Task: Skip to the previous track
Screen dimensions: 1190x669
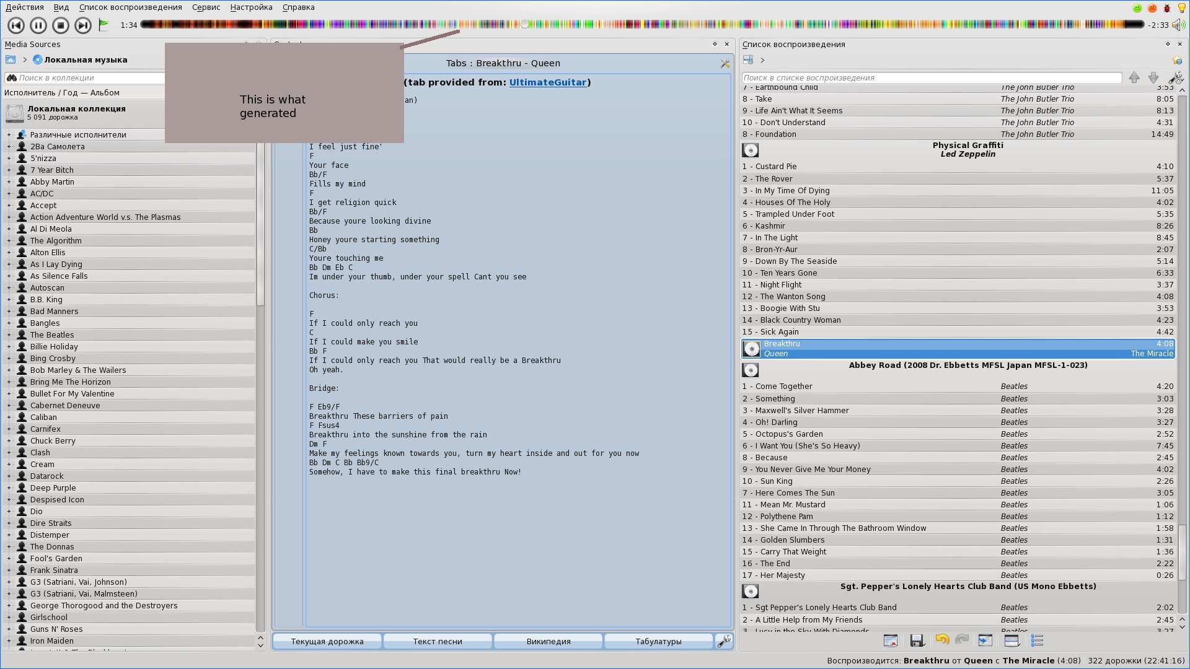Action: pyautogui.click(x=16, y=25)
